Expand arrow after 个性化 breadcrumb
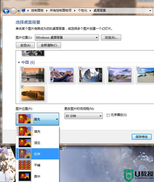154x182 pixels. [x=90, y=11]
